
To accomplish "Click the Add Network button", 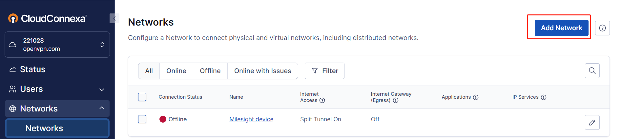I will 562,28.
